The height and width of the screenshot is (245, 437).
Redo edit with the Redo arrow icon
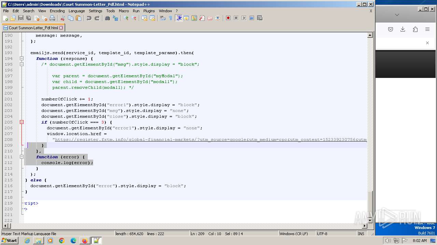pyautogui.click(x=97, y=18)
